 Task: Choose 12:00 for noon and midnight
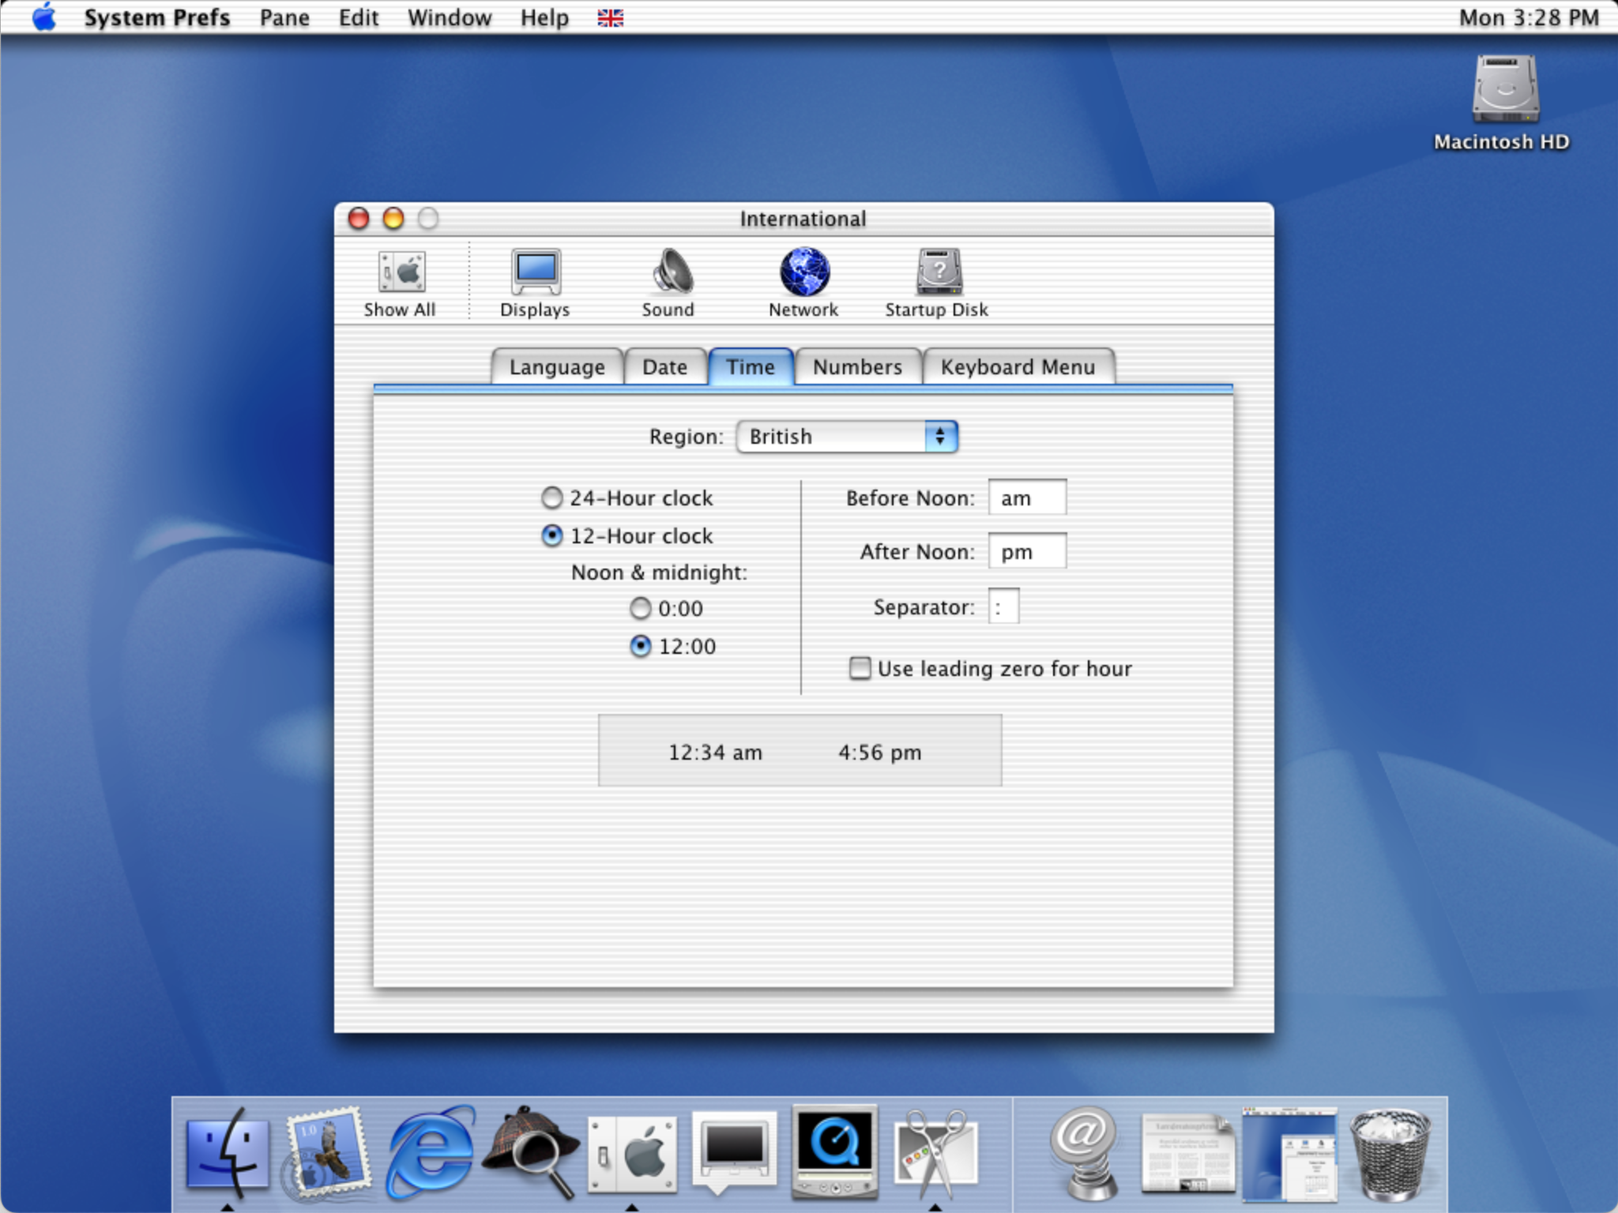[x=672, y=647]
